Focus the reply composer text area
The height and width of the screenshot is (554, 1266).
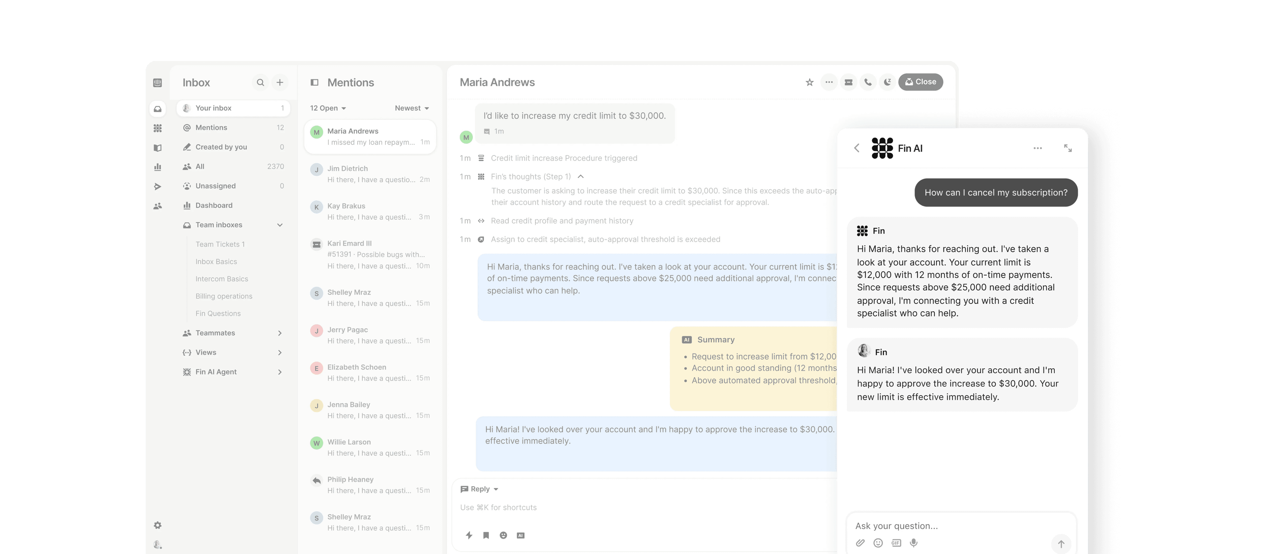[x=644, y=508]
